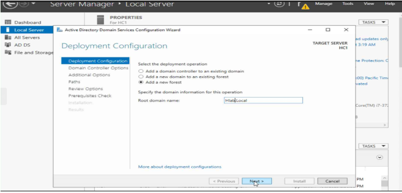This screenshot has height=193, width=402.
Task: Maximize the configuration wizard window
Action: [x=328, y=29]
